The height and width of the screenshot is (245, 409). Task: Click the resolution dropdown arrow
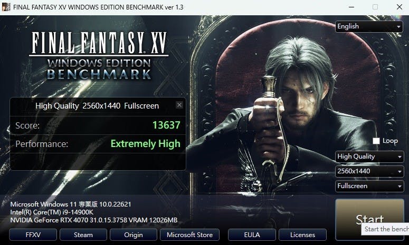pyautogui.click(x=400, y=172)
